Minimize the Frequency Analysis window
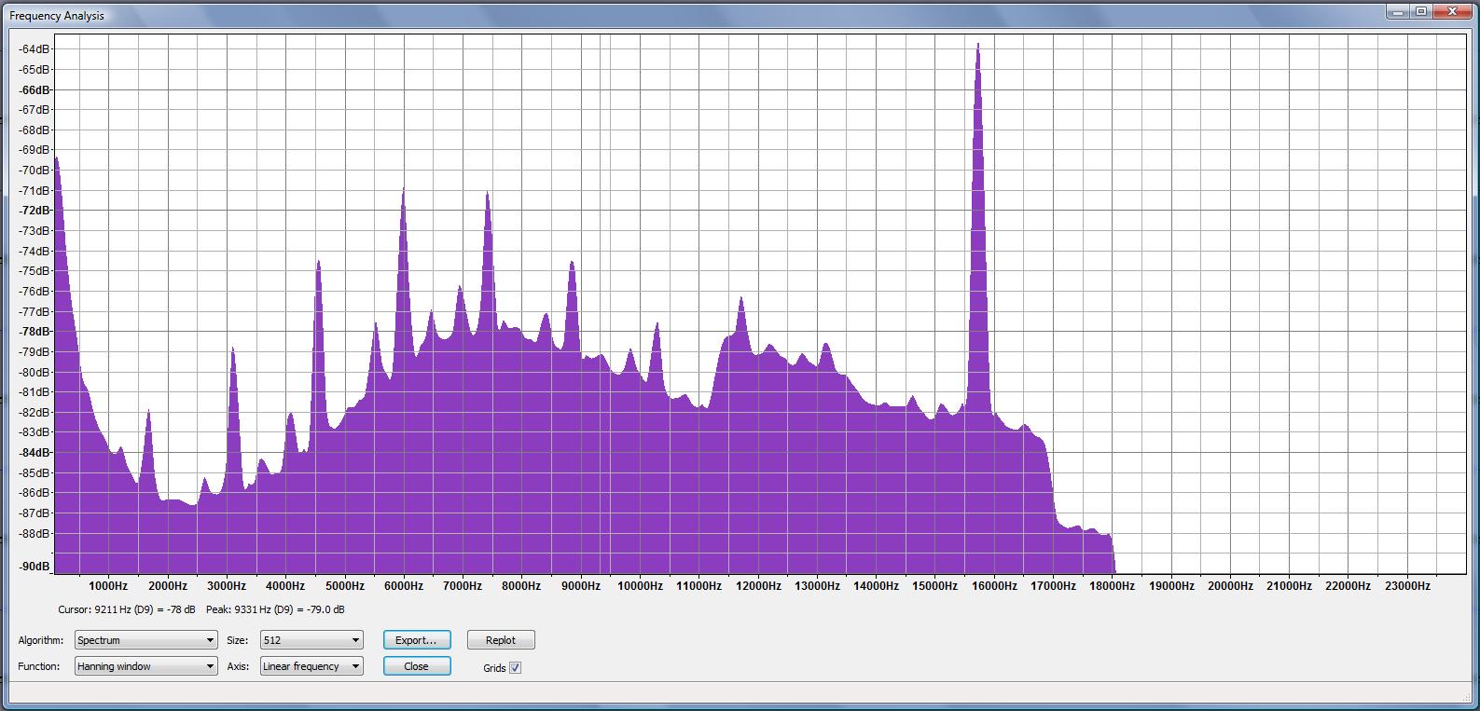Viewport: 1480px width, 711px height. coord(1398,12)
